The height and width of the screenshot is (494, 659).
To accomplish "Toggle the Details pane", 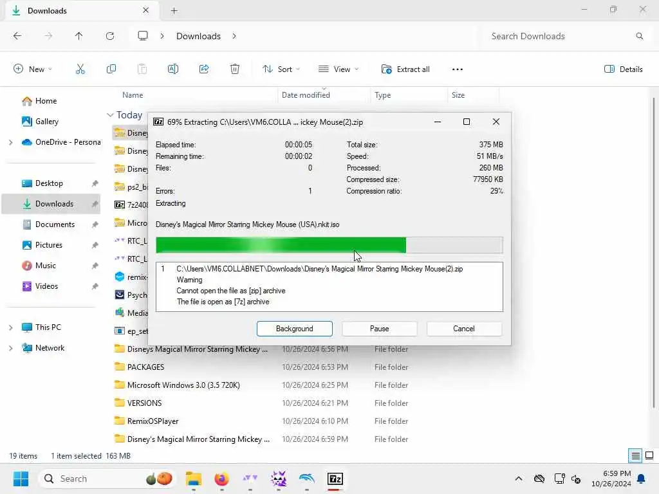I will coord(623,69).
